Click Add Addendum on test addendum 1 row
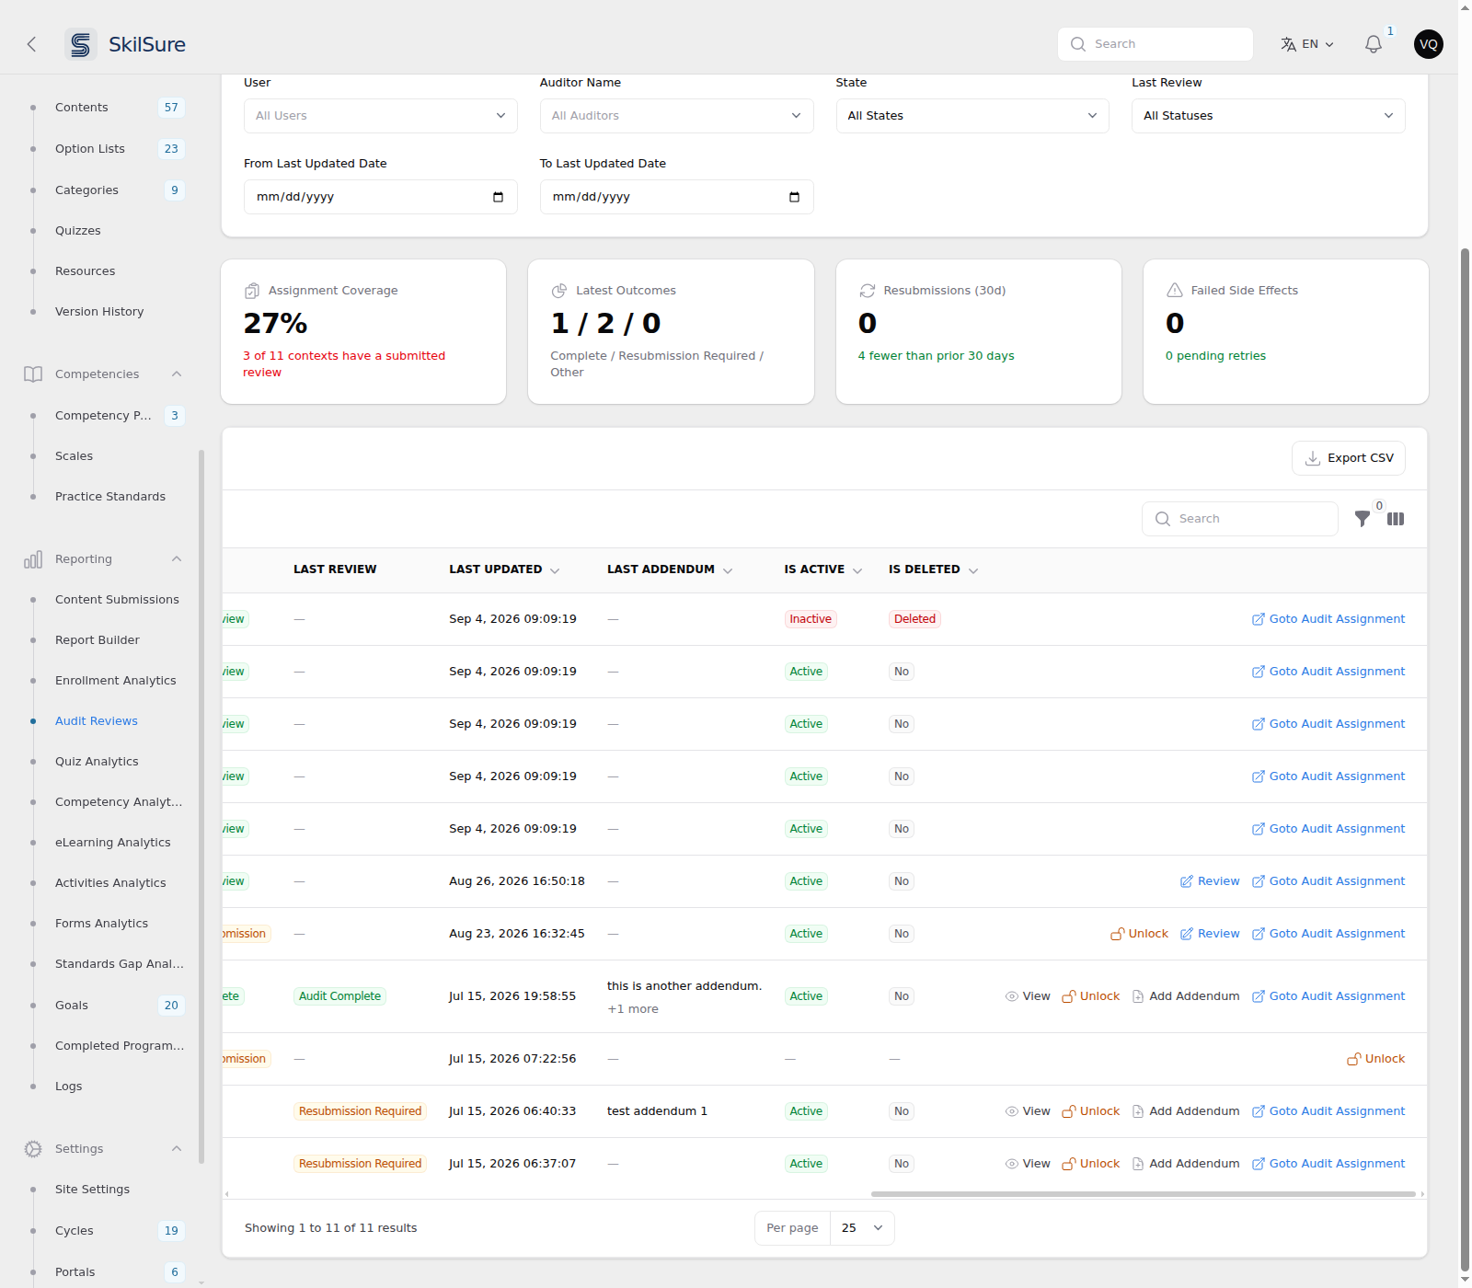 click(1185, 1111)
